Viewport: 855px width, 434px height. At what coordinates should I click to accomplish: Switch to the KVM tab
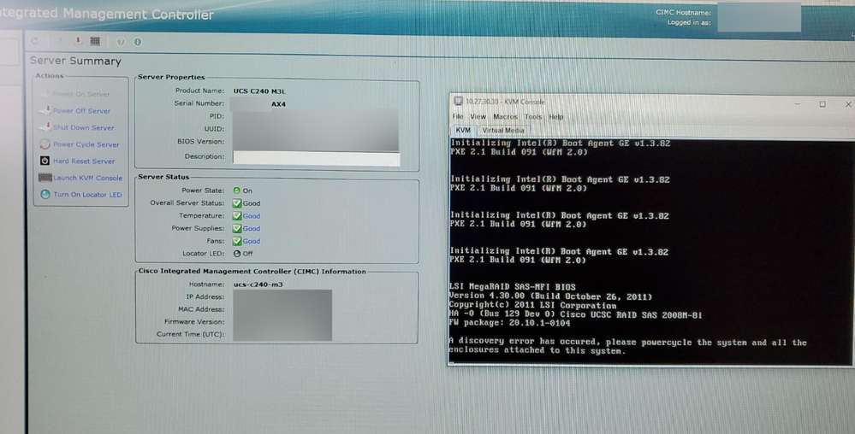pyautogui.click(x=462, y=130)
